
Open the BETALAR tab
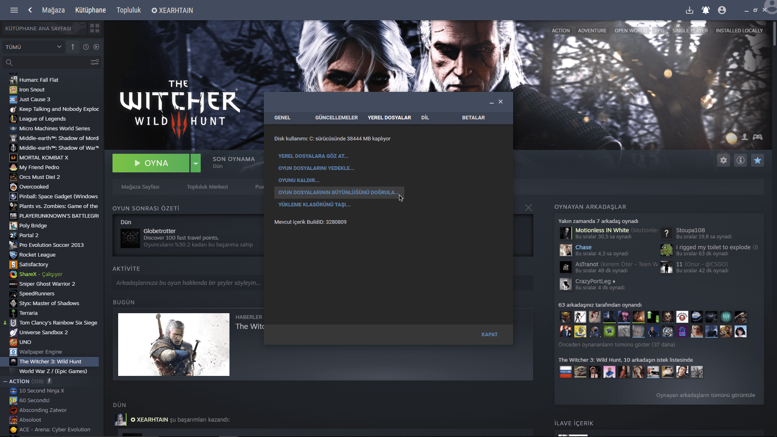pyautogui.click(x=473, y=118)
